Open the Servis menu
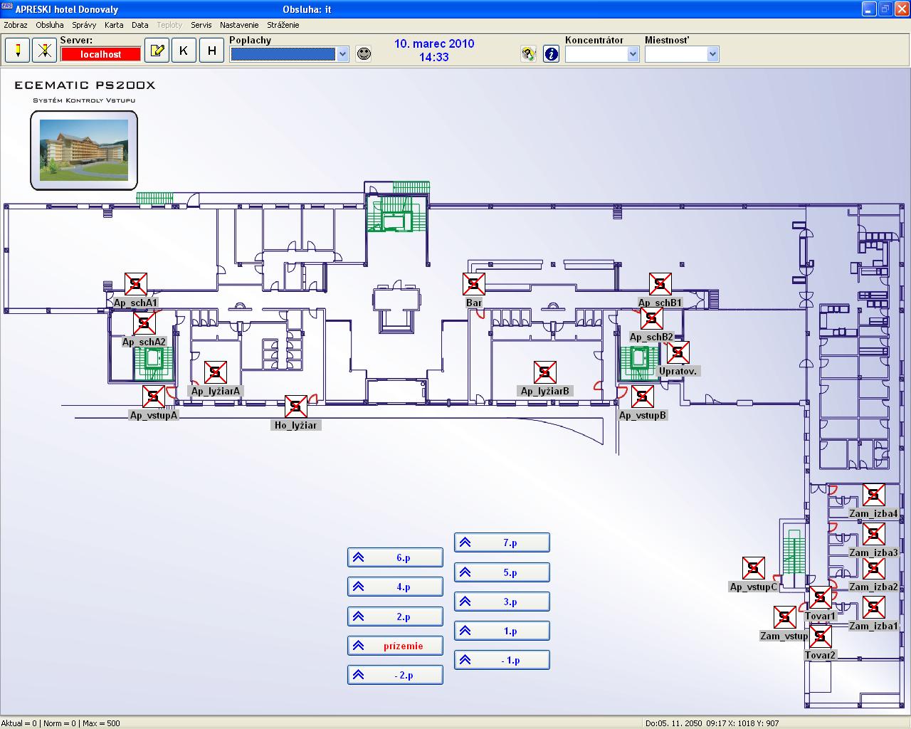The width and height of the screenshot is (911, 729). [201, 25]
